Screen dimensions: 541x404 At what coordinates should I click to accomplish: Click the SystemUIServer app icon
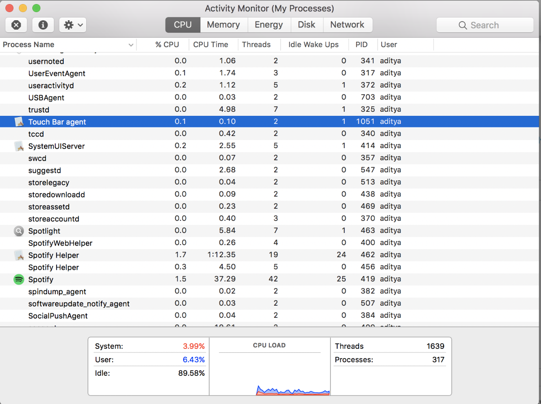coord(19,146)
